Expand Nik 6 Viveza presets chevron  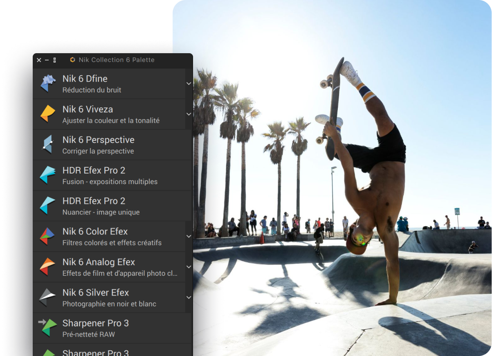click(189, 114)
